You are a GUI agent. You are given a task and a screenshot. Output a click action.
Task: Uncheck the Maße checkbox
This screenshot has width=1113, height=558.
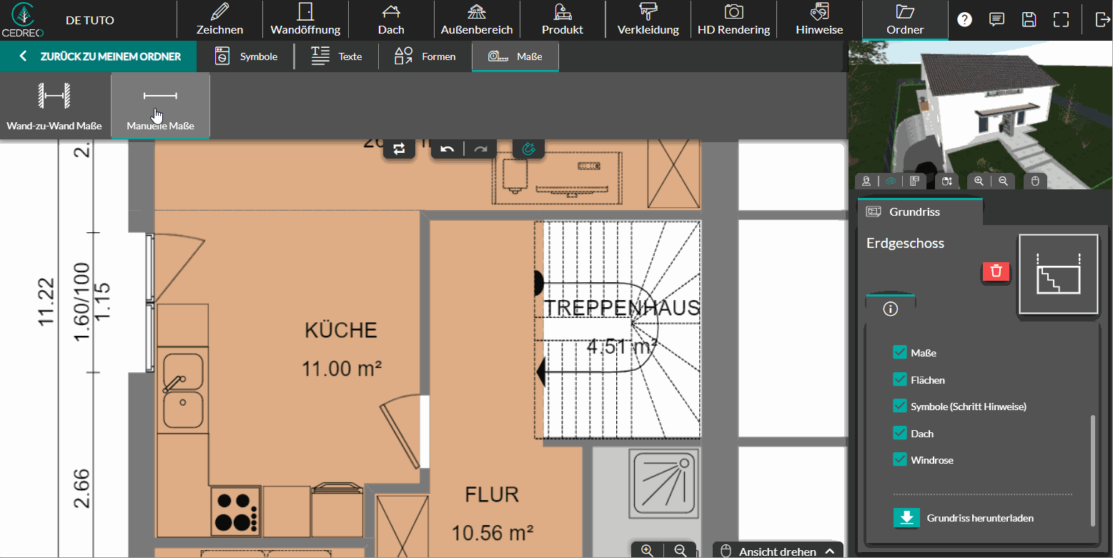click(x=900, y=352)
